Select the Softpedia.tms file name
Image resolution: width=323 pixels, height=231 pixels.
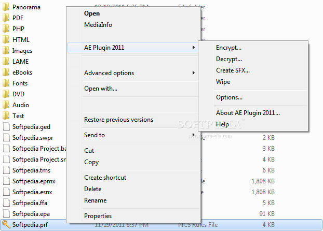[31, 170]
